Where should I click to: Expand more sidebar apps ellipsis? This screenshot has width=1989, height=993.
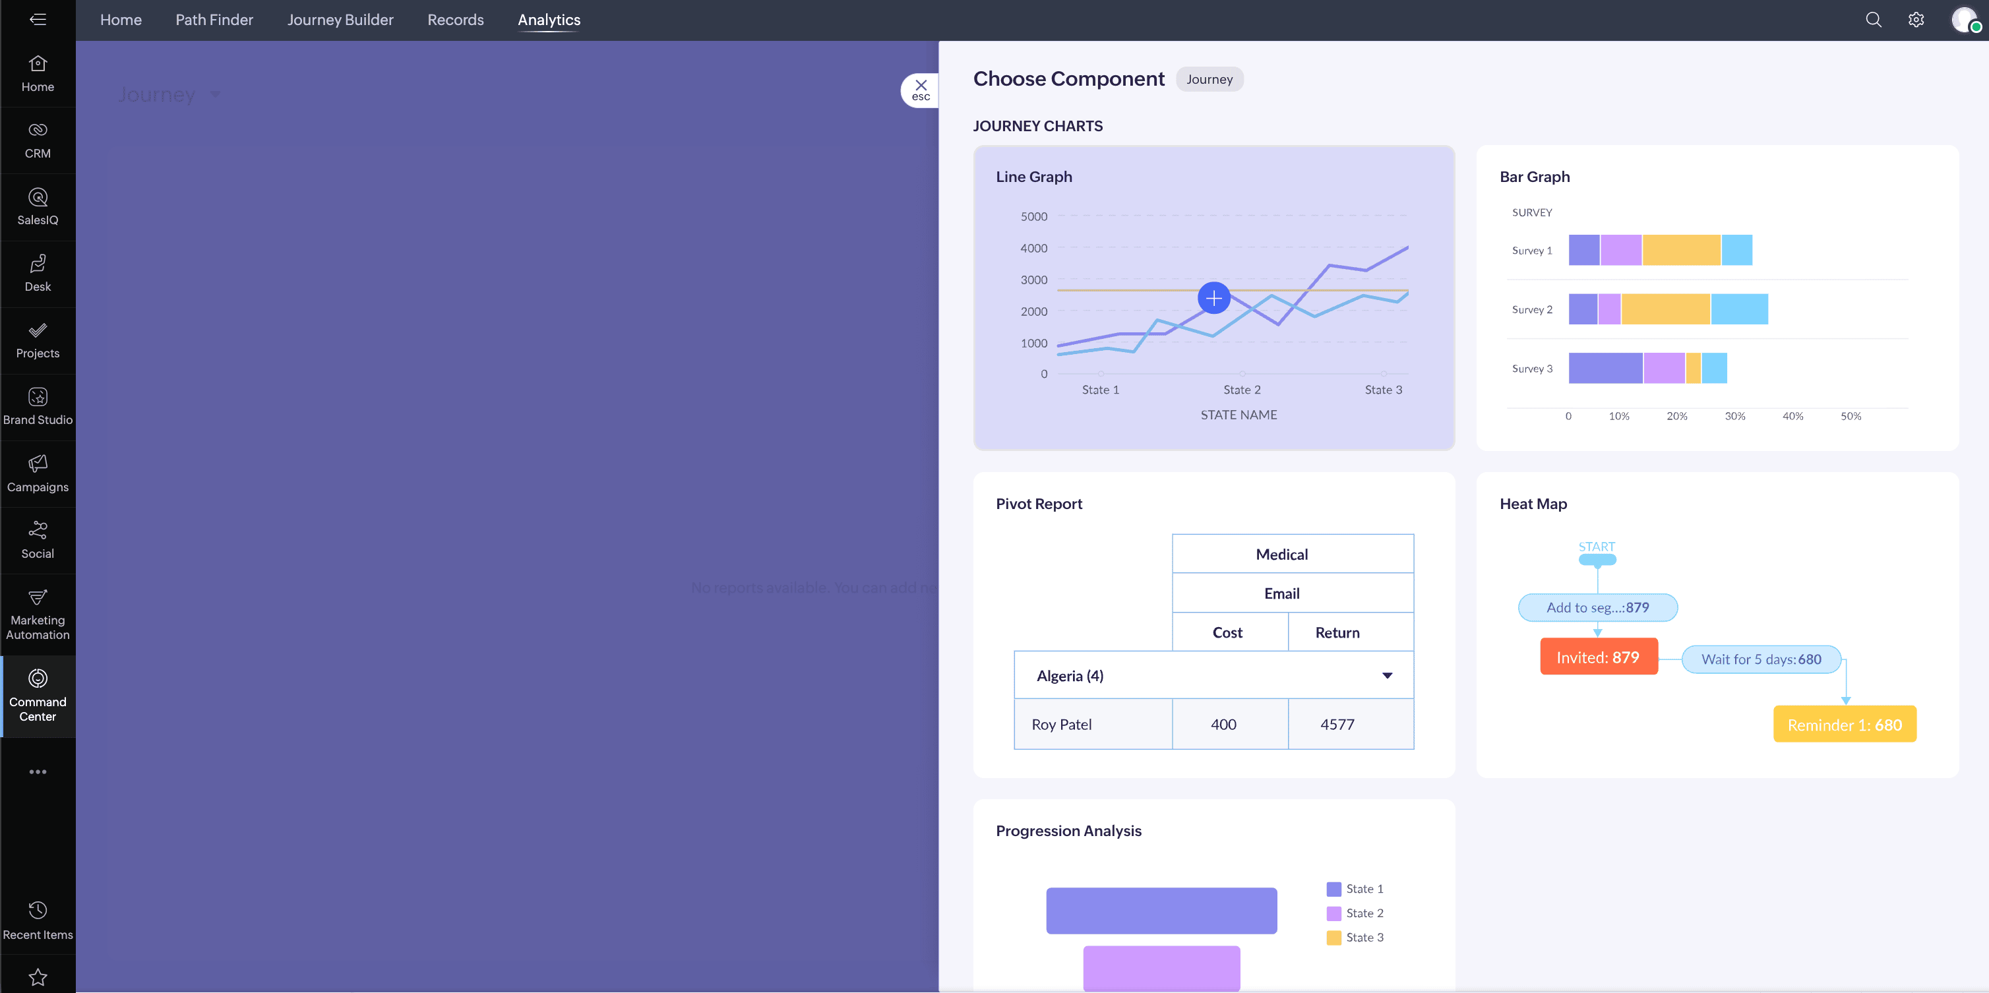[x=37, y=771]
